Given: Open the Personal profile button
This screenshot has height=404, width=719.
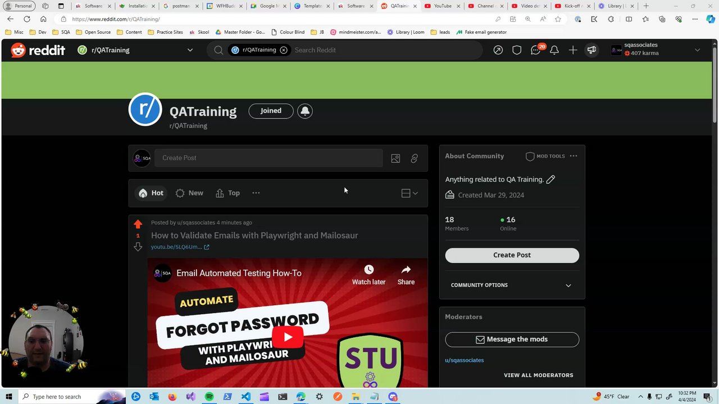Looking at the screenshot, I should (19, 6).
